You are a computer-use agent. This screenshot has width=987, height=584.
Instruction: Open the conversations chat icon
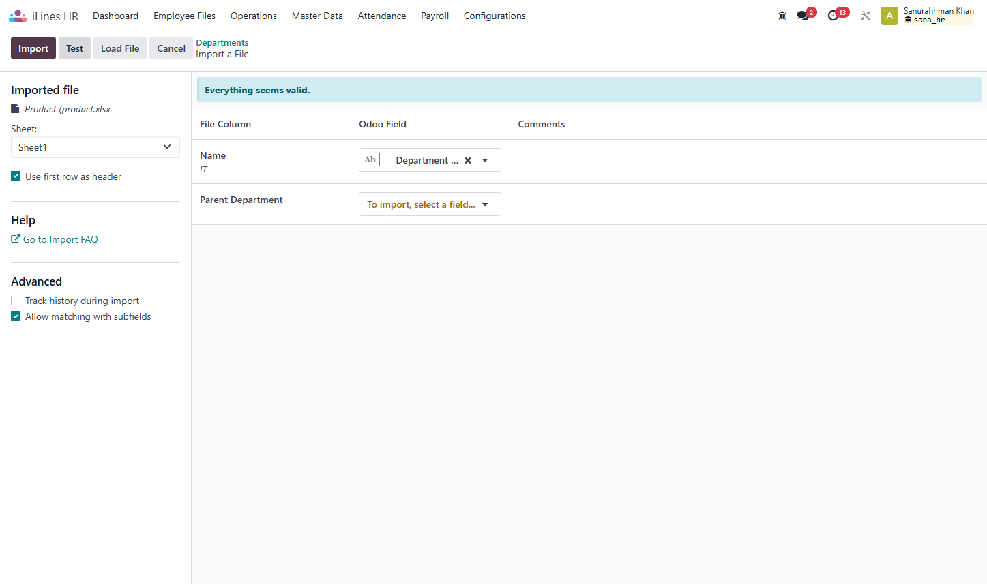pos(803,16)
